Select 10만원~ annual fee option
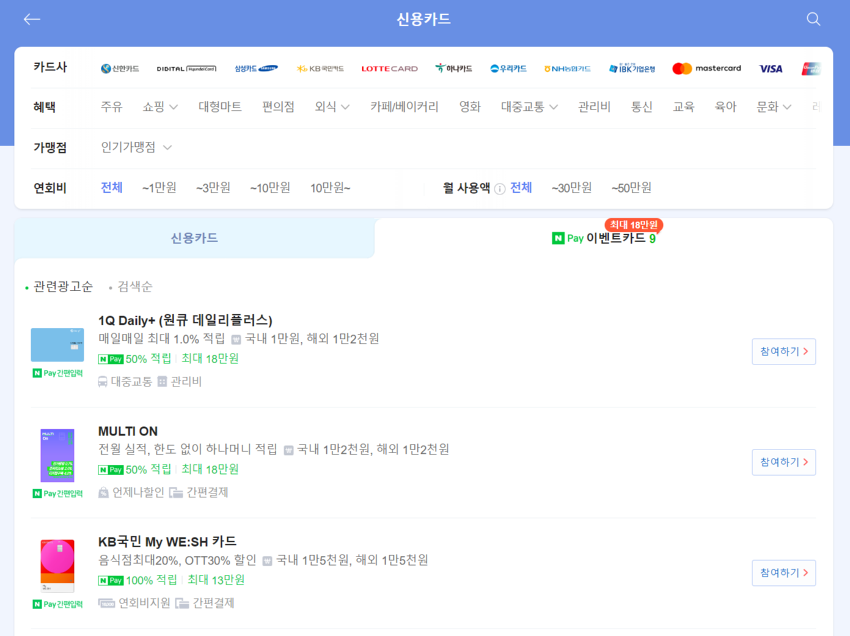The width and height of the screenshot is (850, 636). 330,188
